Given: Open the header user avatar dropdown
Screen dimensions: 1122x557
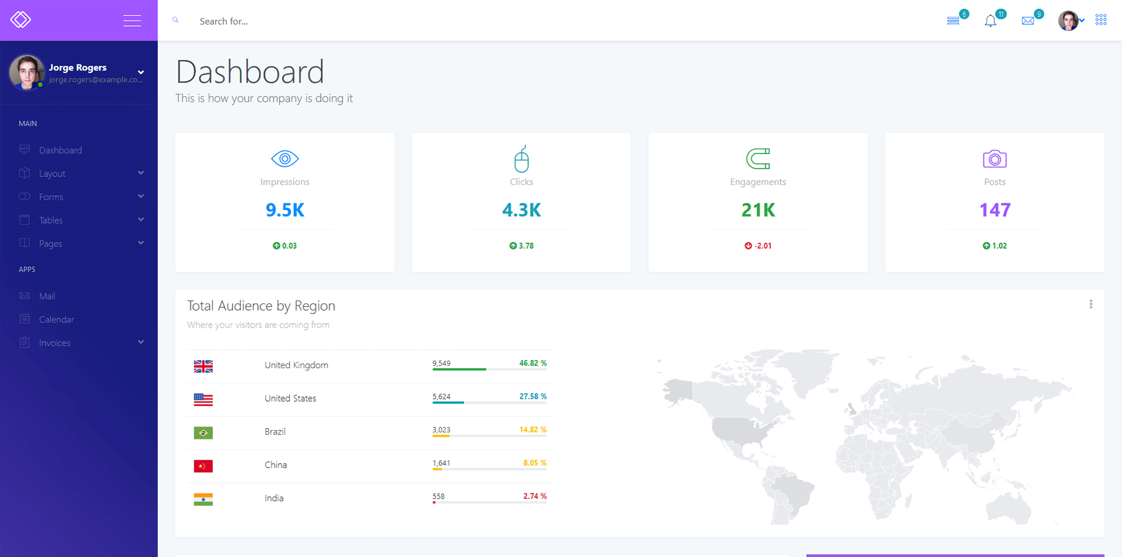Looking at the screenshot, I should coord(1070,21).
